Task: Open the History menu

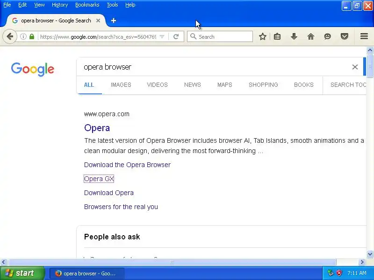Action: (x=60, y=5)
